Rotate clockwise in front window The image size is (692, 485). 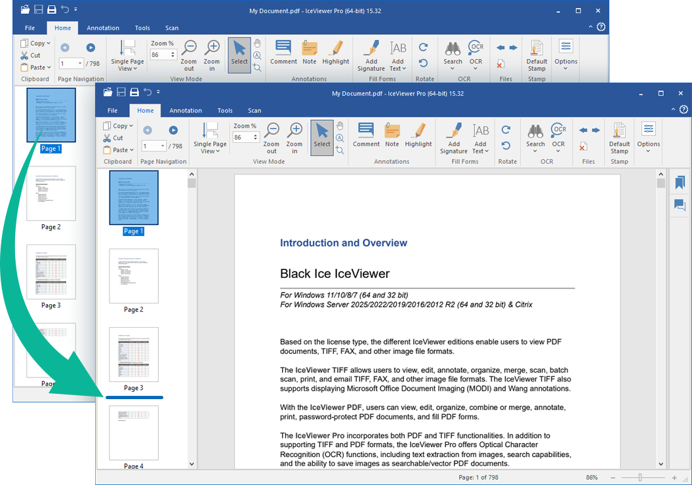(x=506, y=130)
